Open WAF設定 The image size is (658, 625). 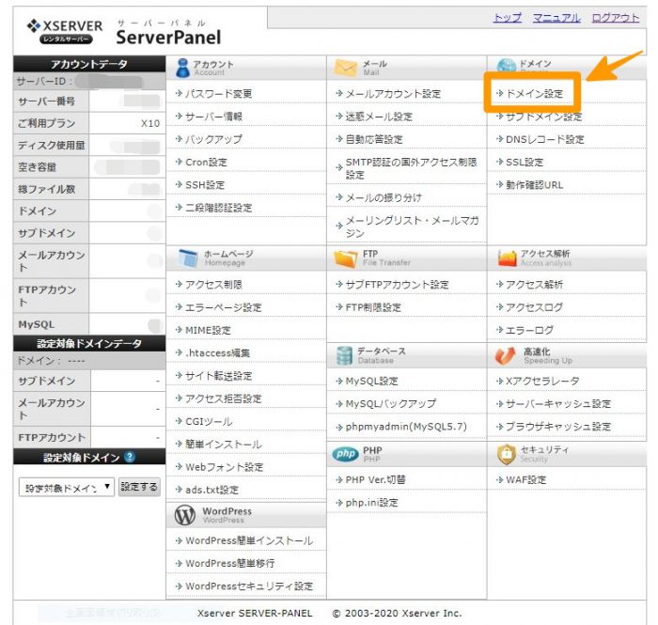tap(525, 479)
